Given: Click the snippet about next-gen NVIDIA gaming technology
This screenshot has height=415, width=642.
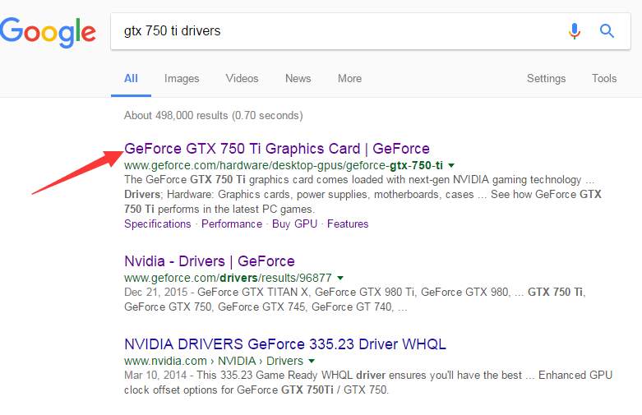Looking at the screenshot, I should pos(363,195).
